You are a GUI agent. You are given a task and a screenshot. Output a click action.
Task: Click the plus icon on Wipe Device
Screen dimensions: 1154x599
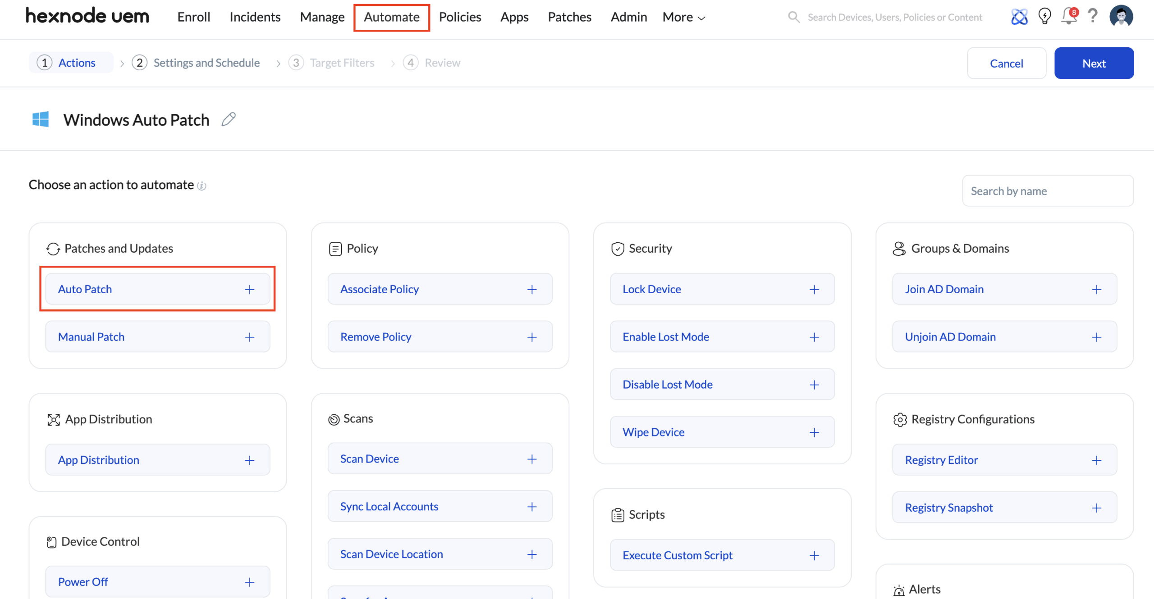point(814,432)
